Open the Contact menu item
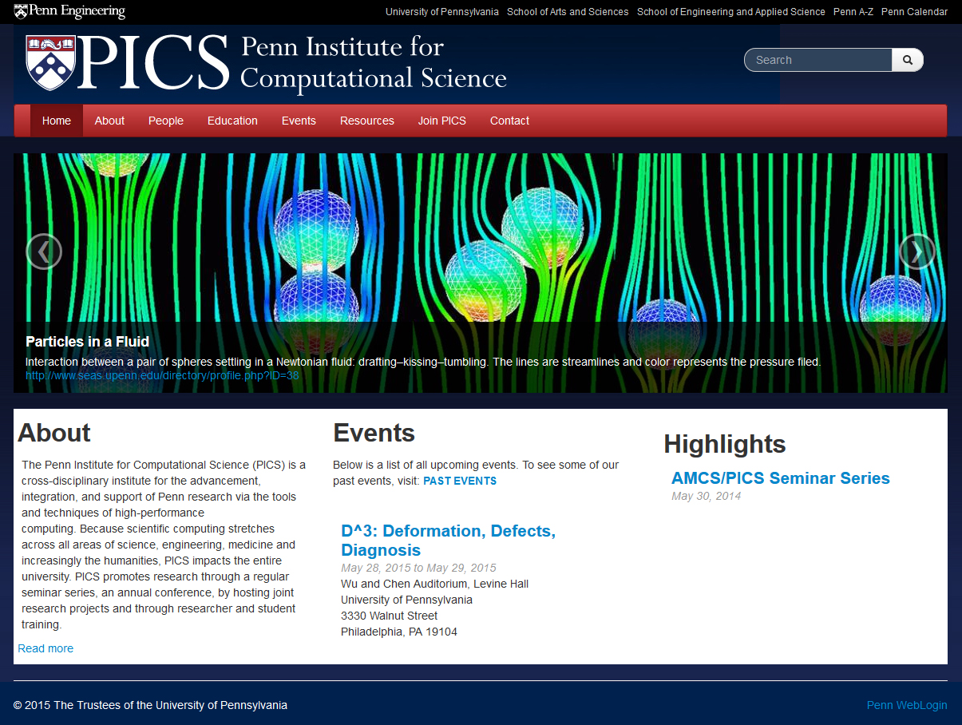Viewport: 962px width, 725px height. (x=509, y=121)
